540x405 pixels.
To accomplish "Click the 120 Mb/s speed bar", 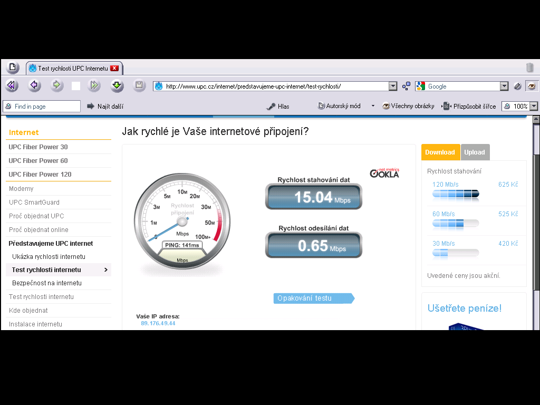I will click(456, 194).
